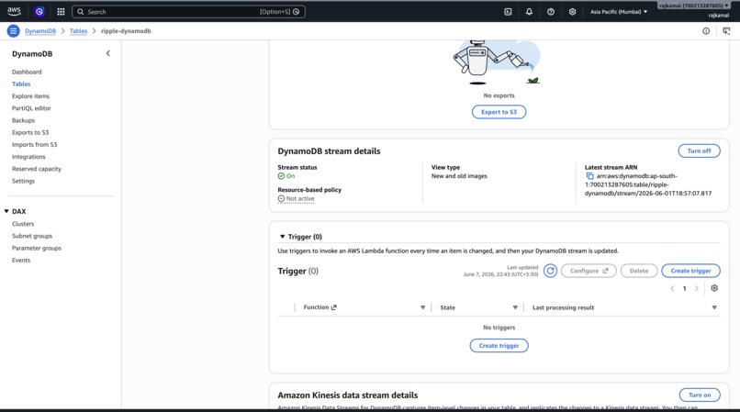Toggle the hamburger navigation menu

pos(13,31)
